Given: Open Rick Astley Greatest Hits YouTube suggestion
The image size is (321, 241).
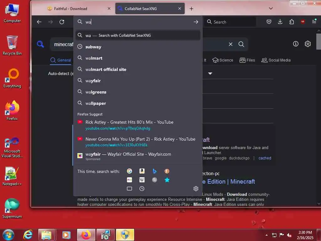Looking at the screenshot, I should [138, 125].
